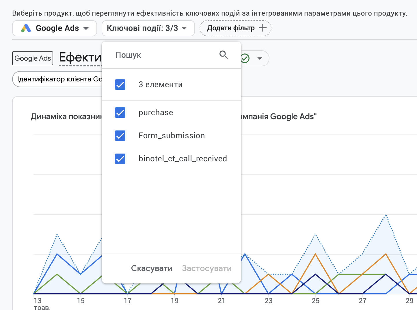Click the orange line peak at date 25
The image size is (417, 310).
315,254
